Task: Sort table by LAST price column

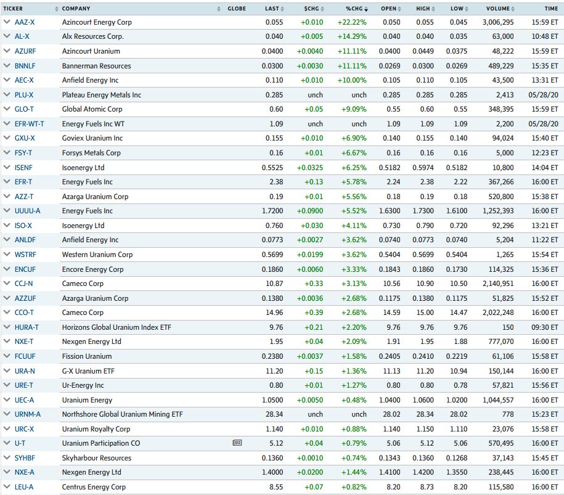Action: point(274,9)
